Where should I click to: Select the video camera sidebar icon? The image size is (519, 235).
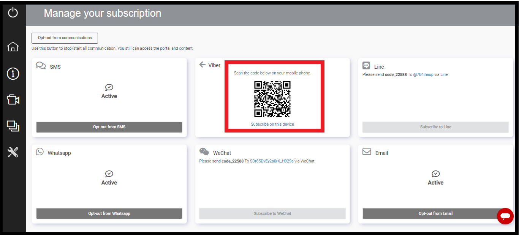(x=13, y=100)
